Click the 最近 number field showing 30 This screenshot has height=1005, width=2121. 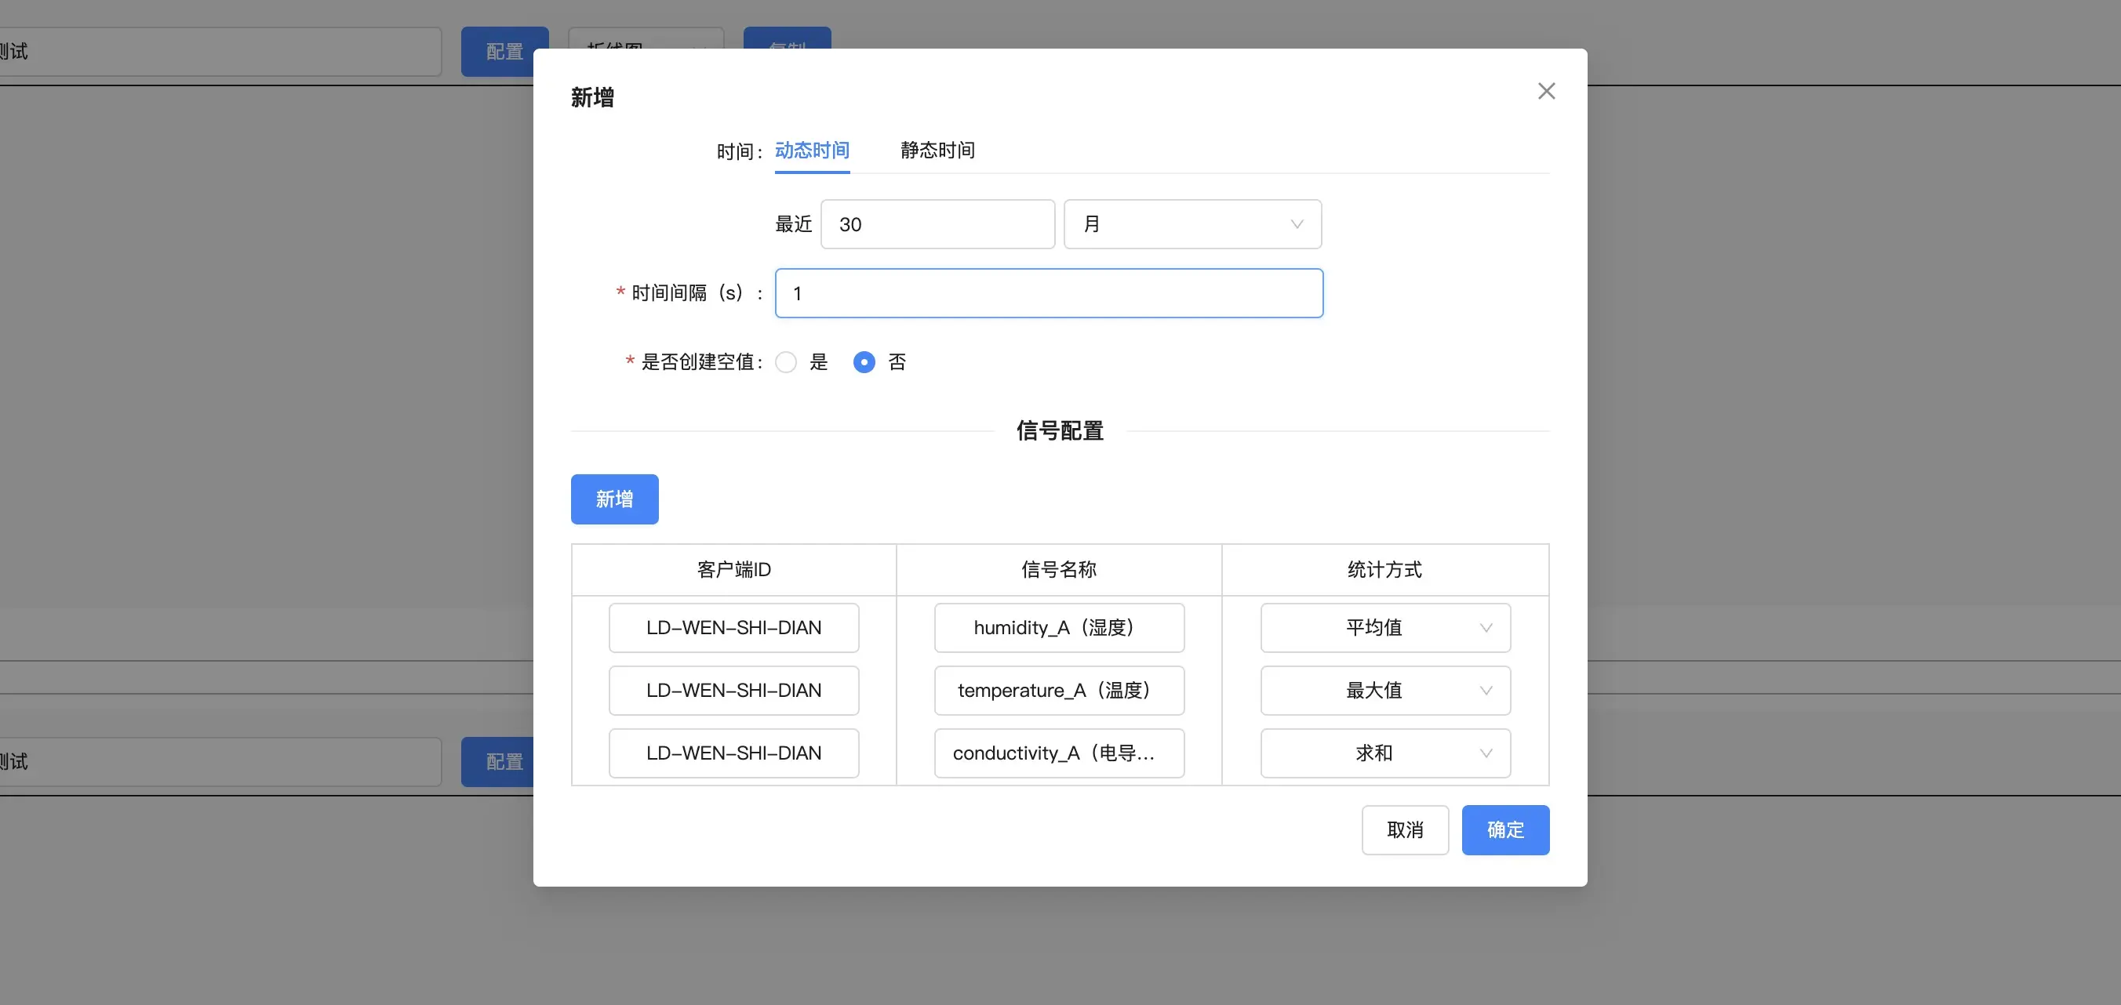[x=938, y=224]
